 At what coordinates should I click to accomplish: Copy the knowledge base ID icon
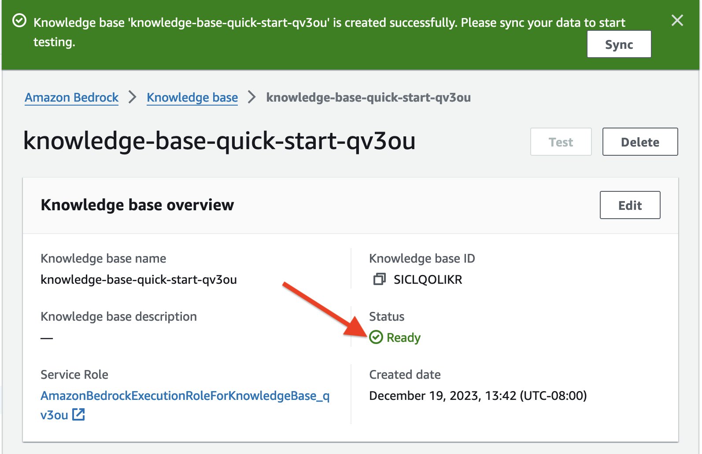click(379, 279)
